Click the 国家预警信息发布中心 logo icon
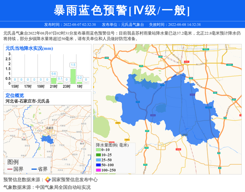This screenshot has width=245, height=192. (x=48, y=180)
